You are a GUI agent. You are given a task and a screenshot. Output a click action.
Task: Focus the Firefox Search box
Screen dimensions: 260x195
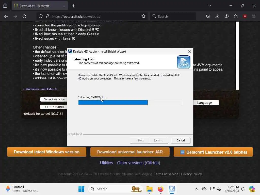173,17
